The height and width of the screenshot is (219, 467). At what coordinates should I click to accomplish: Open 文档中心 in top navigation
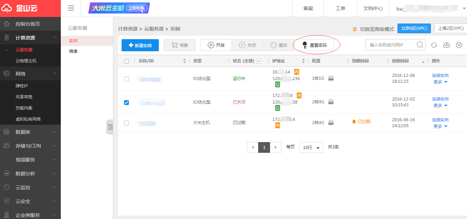[373, 8]
